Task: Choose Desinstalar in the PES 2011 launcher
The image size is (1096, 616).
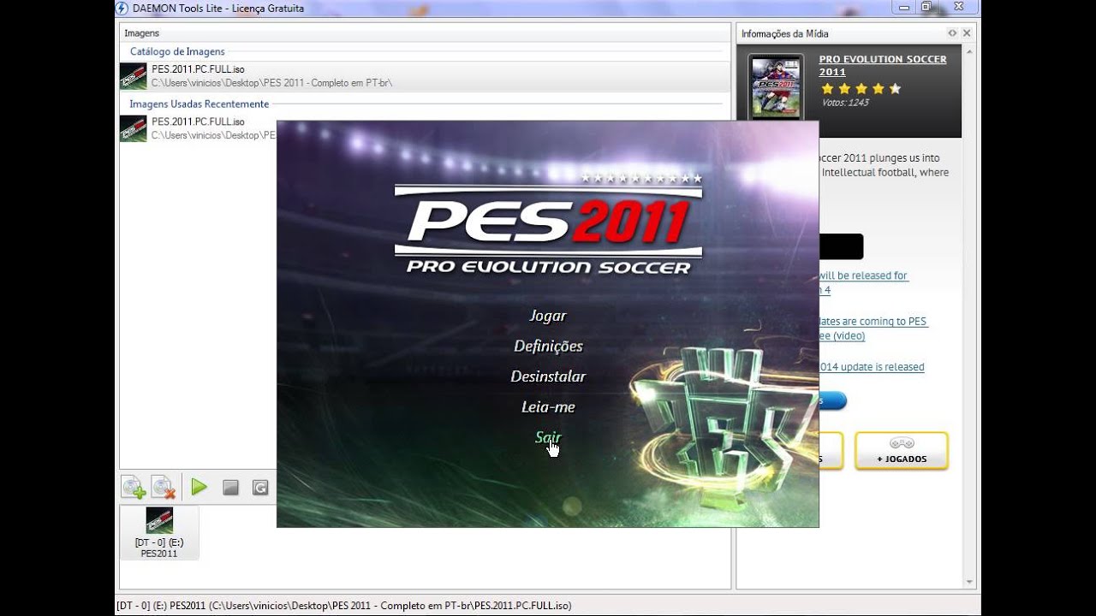Action: (x=548, y=376)
